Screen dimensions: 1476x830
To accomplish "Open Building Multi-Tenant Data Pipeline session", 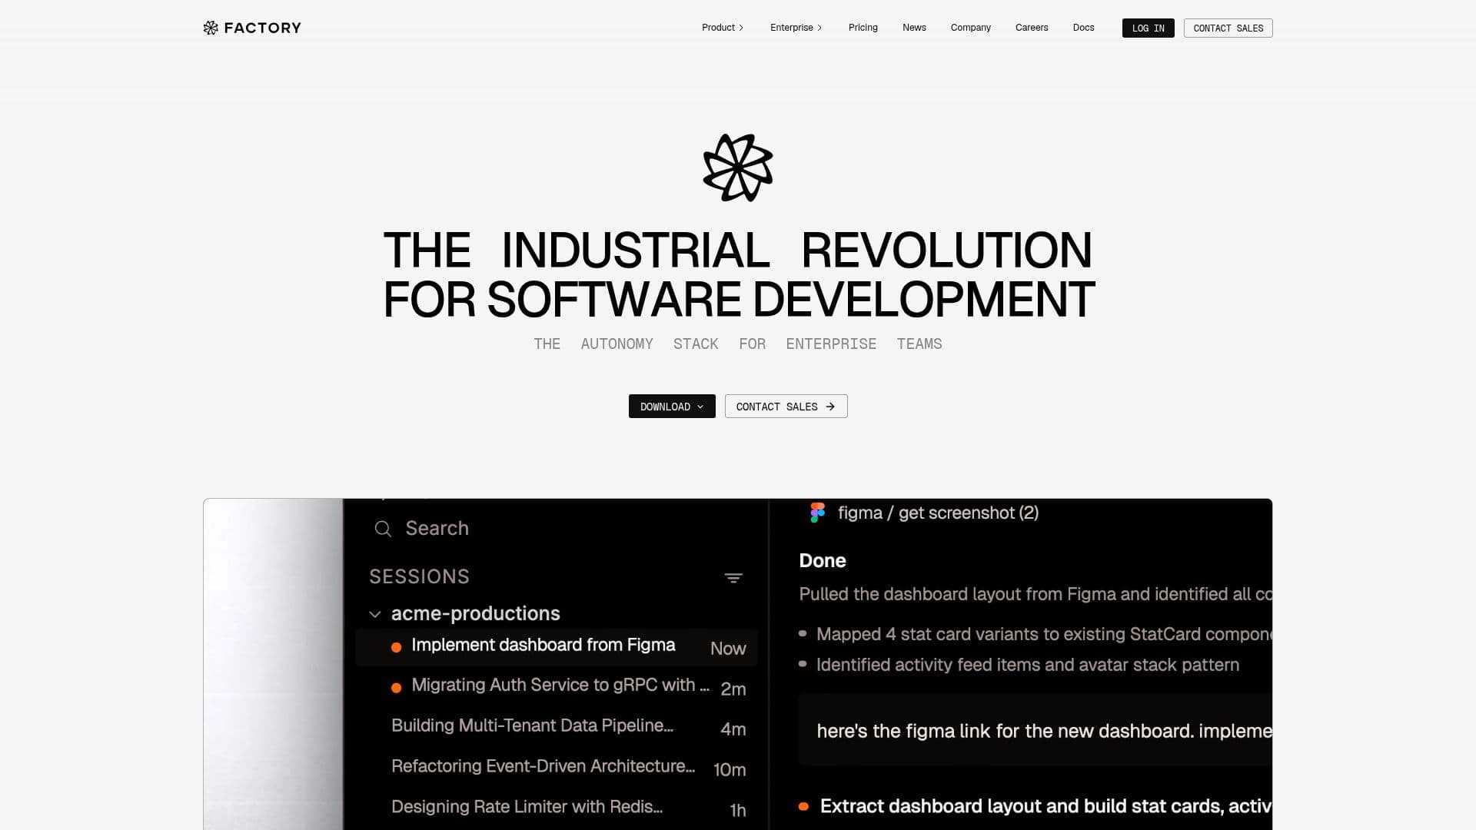I will coord(556,727).
